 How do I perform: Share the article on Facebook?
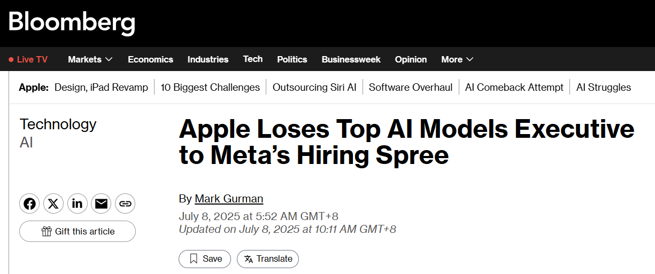coord(29,203)
